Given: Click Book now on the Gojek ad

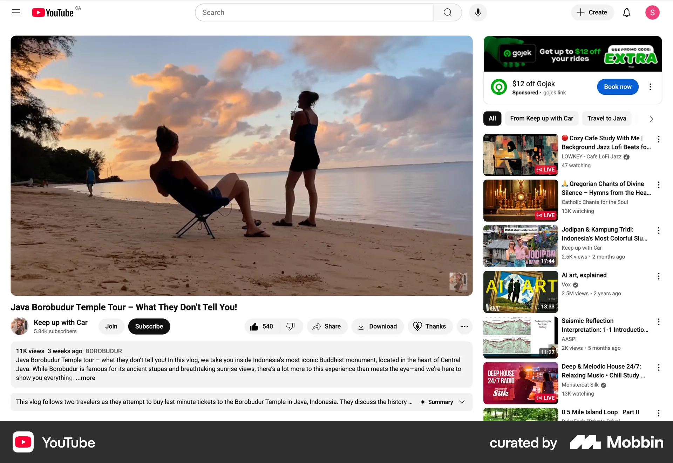Looking at the screenshot, I should [618, 87].
